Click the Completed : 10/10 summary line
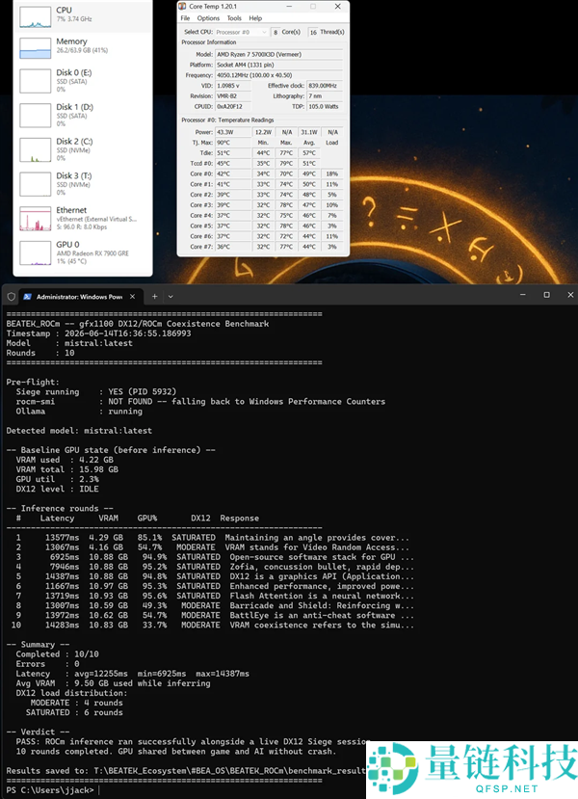Viewport: 578px width, 799px height. [x=58, y=654]
